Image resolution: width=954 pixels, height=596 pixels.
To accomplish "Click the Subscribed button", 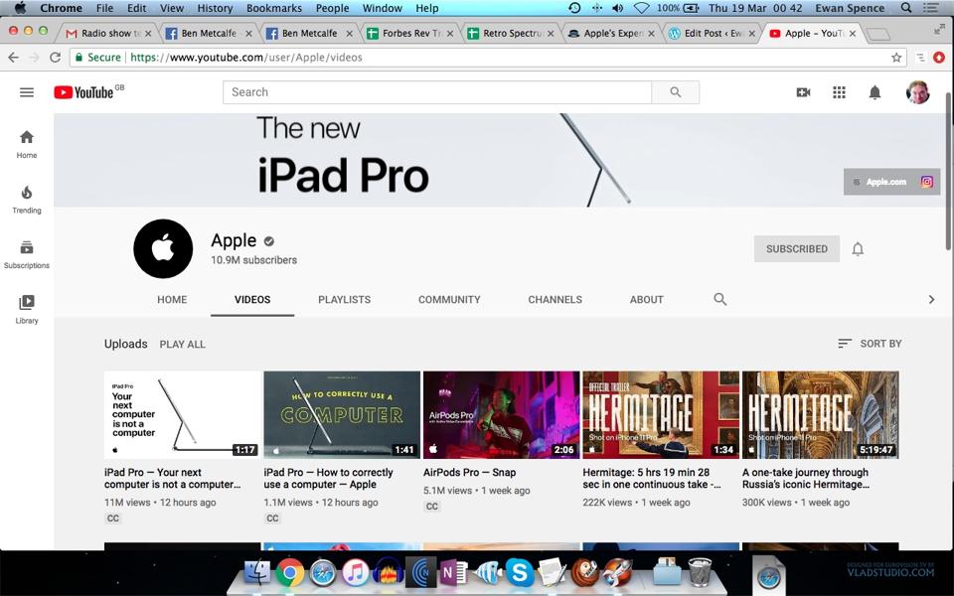I will [796, 248].
